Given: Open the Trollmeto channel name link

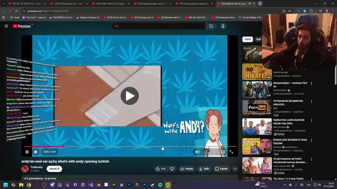Looking at the screenshot, I should pos(37,167).
